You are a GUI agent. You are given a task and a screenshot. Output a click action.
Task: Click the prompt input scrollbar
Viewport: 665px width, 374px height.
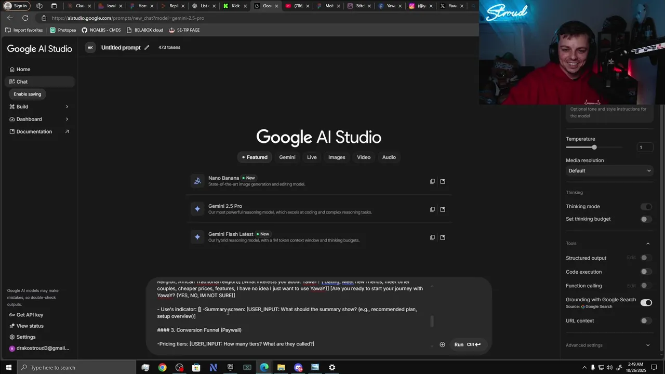click(x=432, y=322)
